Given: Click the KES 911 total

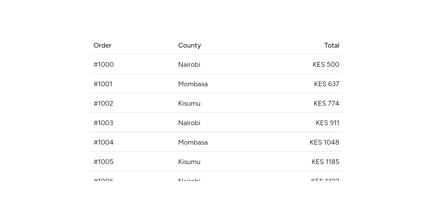Looking at the screenshot, I should tap(328, 123).
